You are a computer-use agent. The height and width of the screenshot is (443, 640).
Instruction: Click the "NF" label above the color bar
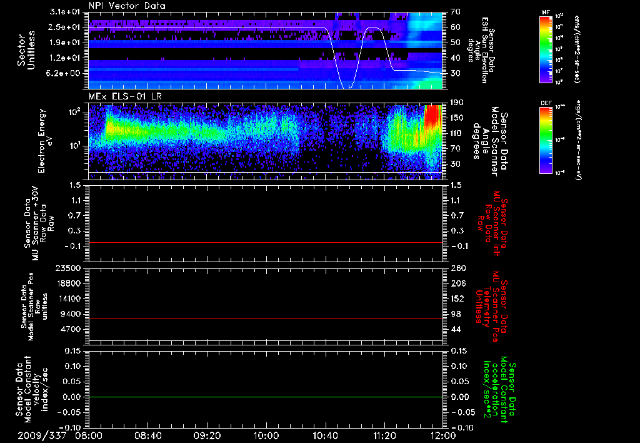click(x=546, y=13)
